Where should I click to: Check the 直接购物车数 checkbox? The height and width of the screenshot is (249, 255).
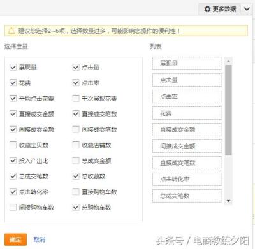[76, 192]
